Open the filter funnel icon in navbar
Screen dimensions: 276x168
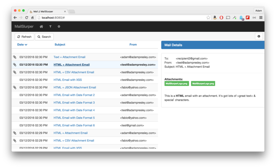(50, 27)
